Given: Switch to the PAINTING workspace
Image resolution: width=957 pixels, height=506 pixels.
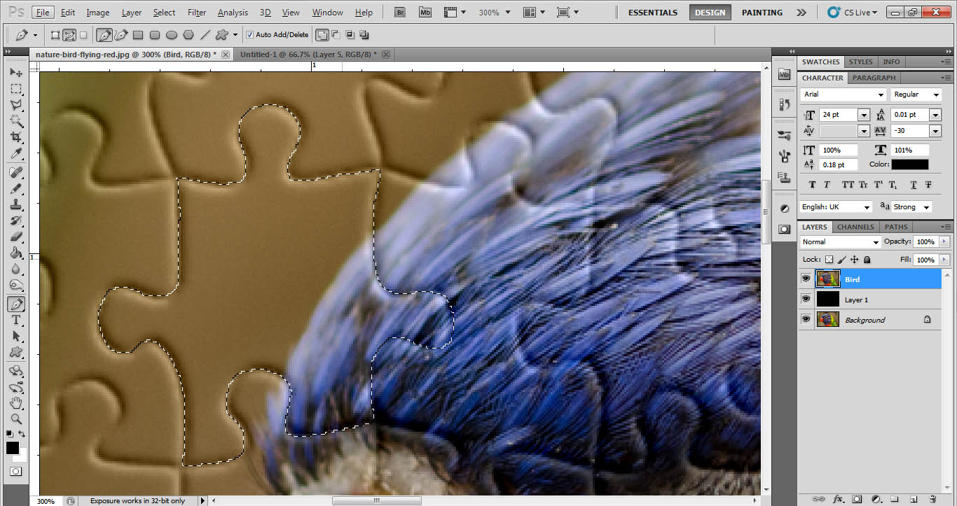Looking at the screenshot, I should click(762, 12).
